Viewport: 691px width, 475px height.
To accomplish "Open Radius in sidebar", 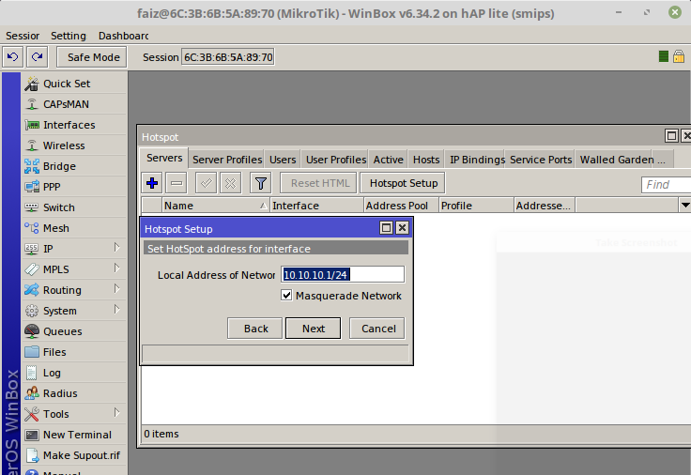I will pyautogui.click(x=74, y=393).
